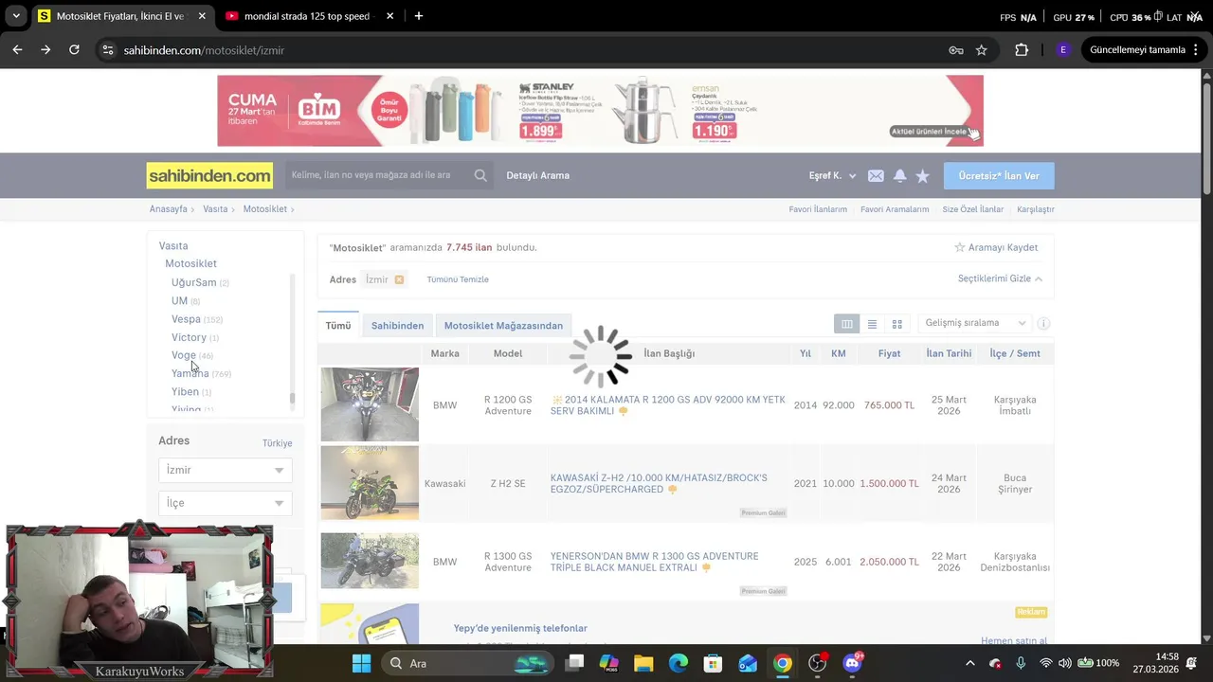Select Yamaha brand in category list
The width and height of the screenshot is (1213, 682).
pyautogui.click(x=190, y=373)
